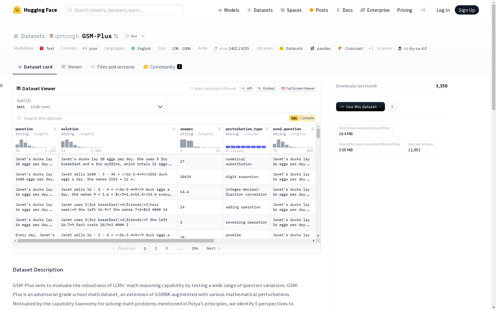The width and height of the screenshot is (496, 310).
Task: Click the qintongli user avatar
Action: click(x=51, y=36)
